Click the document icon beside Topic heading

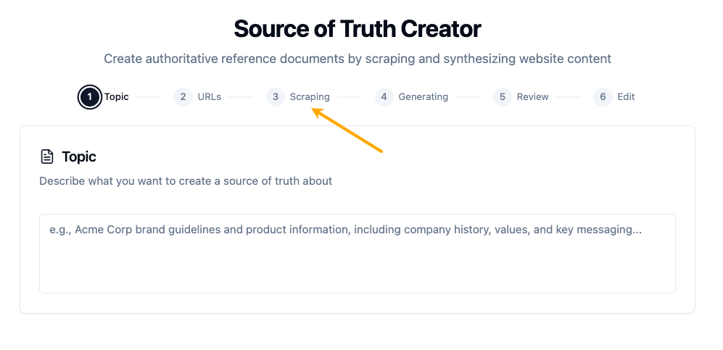click(47, 157)
